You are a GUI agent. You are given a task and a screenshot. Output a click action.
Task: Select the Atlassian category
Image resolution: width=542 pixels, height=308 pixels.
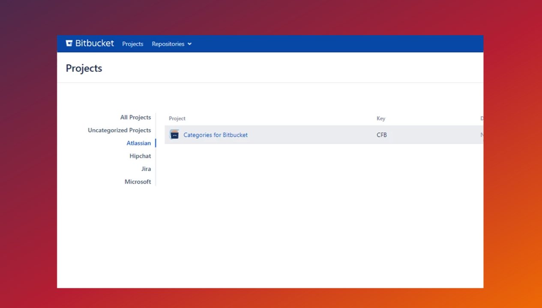click(138, 143)
